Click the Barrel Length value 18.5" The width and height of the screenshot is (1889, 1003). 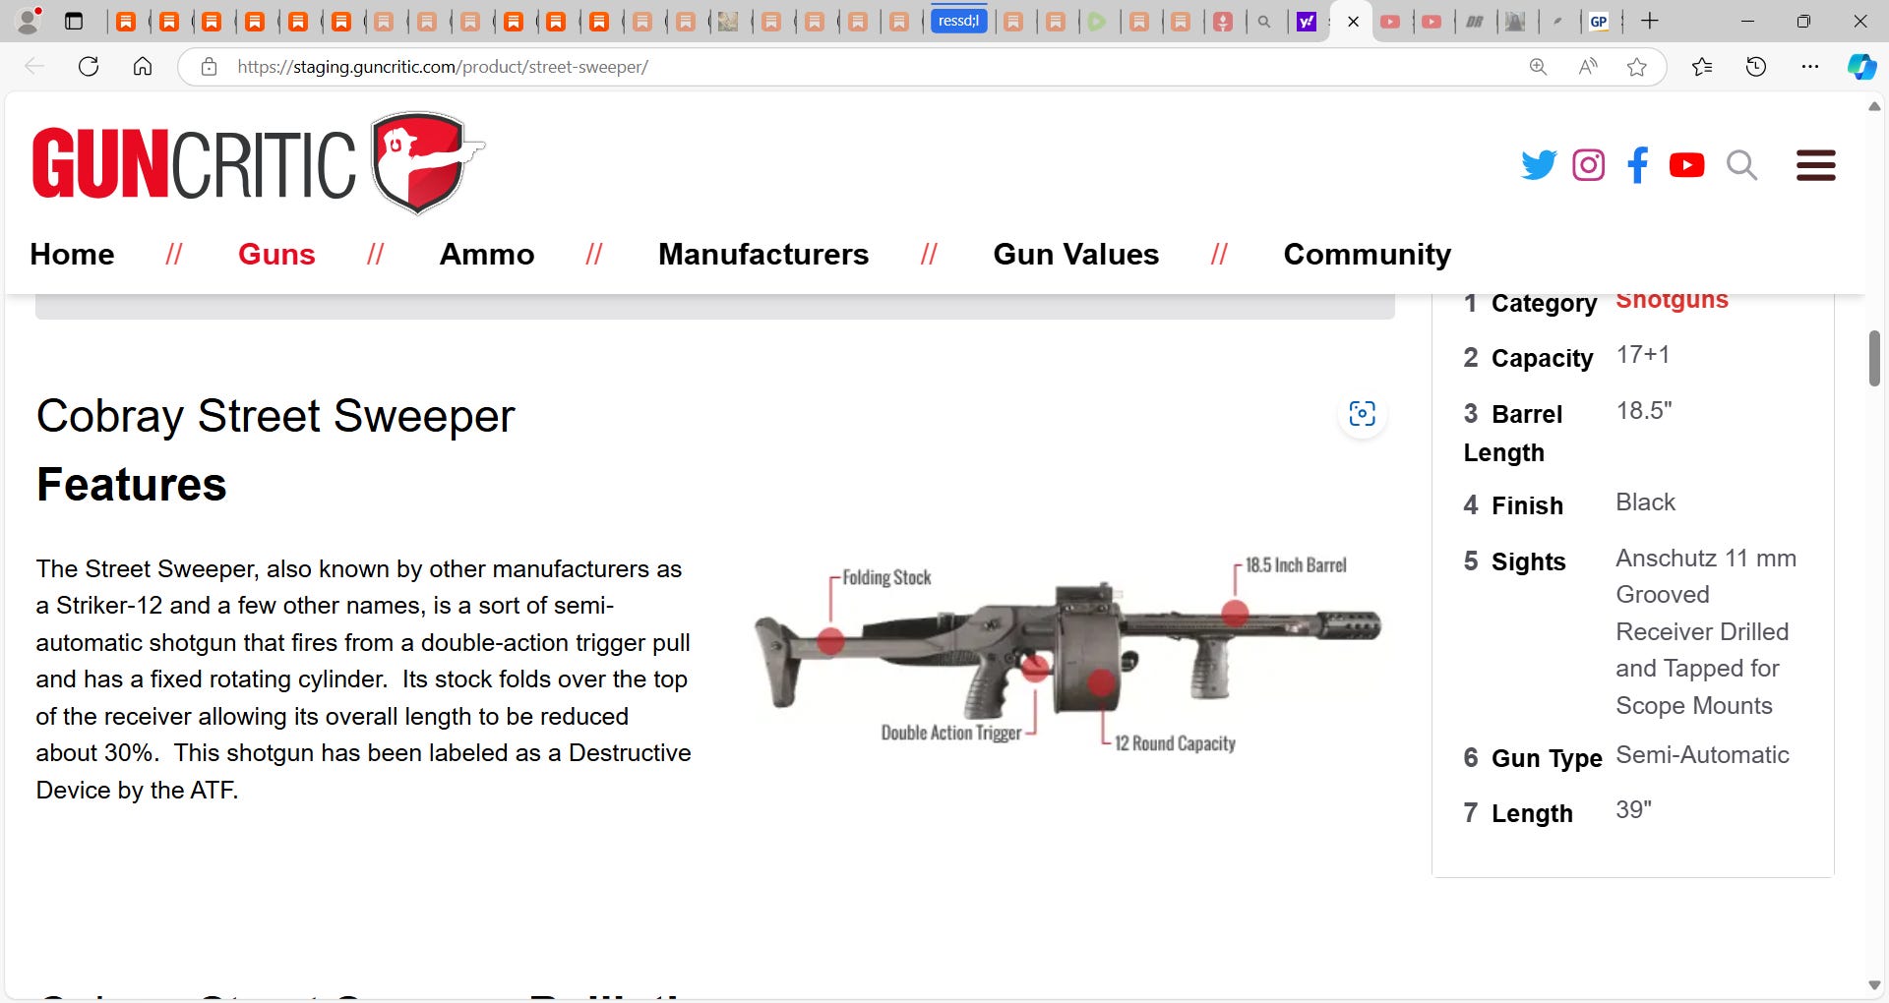1644,411
